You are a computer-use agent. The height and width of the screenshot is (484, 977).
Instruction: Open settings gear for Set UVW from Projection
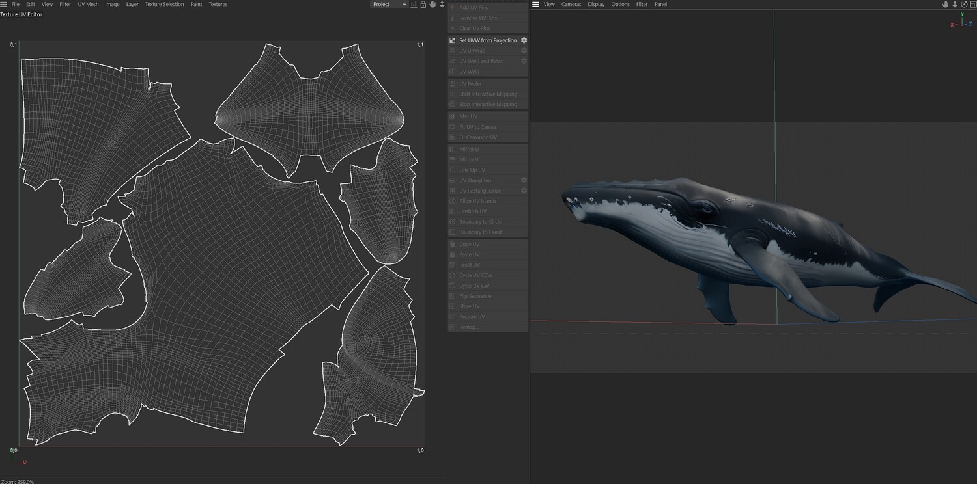(524, 40)
